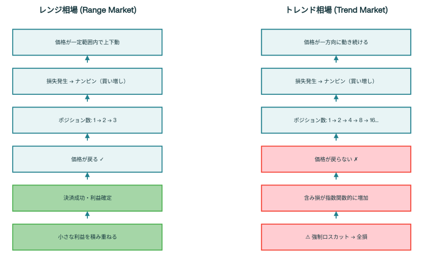Click the 価格が一方向に動き続ける box
The image size is (427, 256).
336,42
